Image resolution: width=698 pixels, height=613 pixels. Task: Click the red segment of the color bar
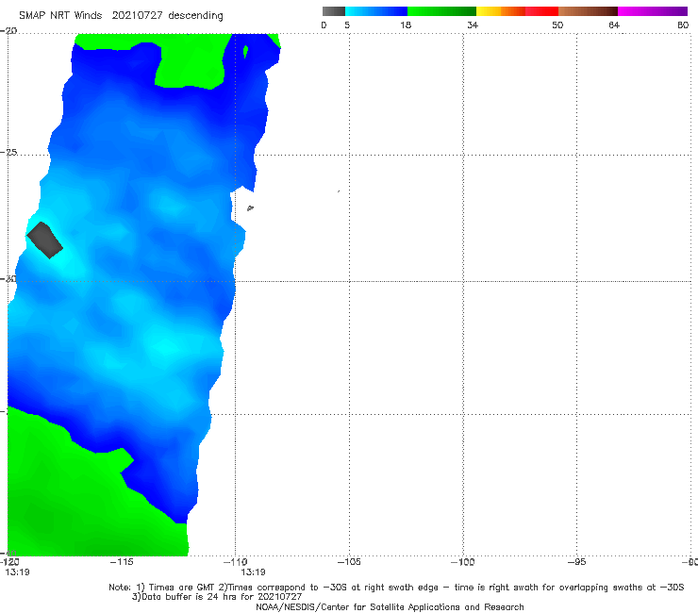tap(541, 11)
